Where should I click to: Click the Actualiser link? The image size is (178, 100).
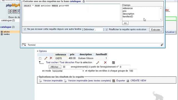click(170, 32)
